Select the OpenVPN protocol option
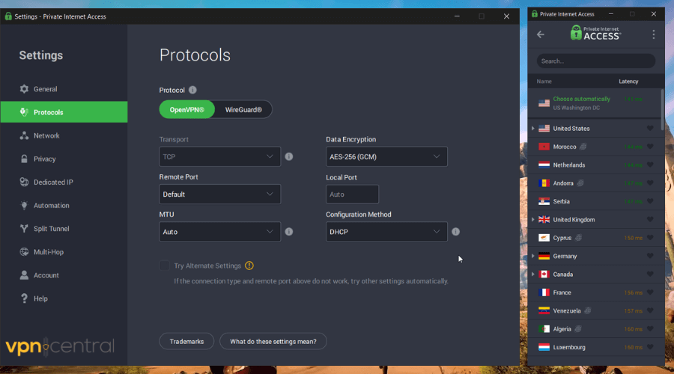674x374 pixels. coord(187,110)
